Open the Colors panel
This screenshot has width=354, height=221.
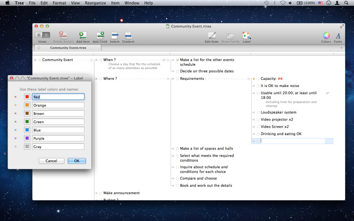[326, 36]
